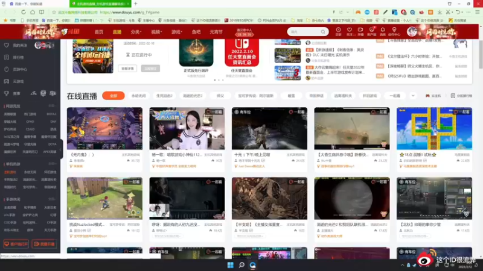The height and width of the screenshot is (271, 483).
Task: Open the 挑战Nuzlocked模式 stream thumbnail
Action: [x=104, y=198]
